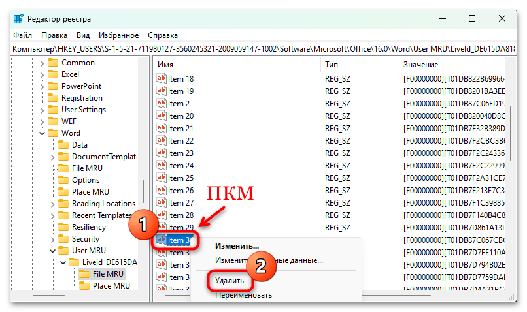527x312 pixels.
Task: Select the string icon of Item 2
Action: (x=161, y=103)
